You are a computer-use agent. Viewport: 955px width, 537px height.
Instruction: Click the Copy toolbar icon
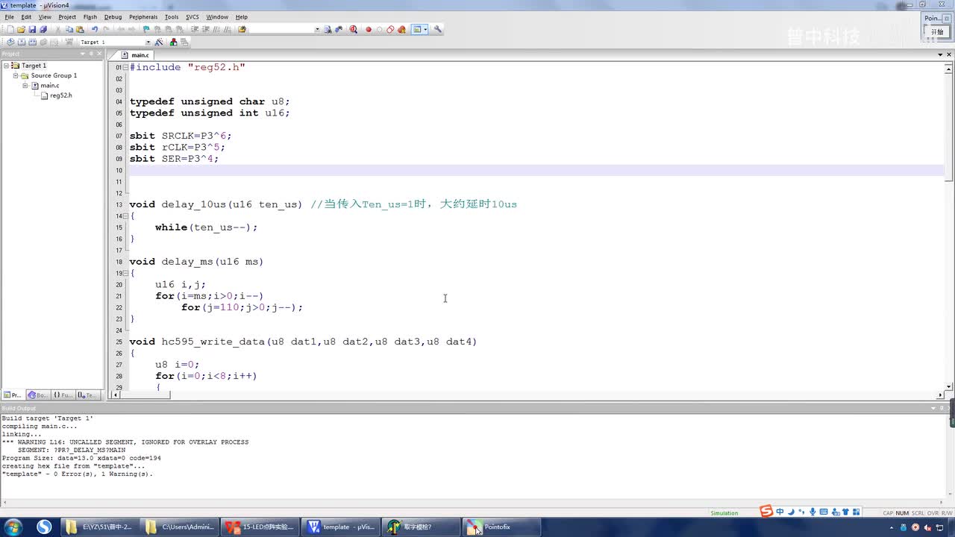(69, 30)
